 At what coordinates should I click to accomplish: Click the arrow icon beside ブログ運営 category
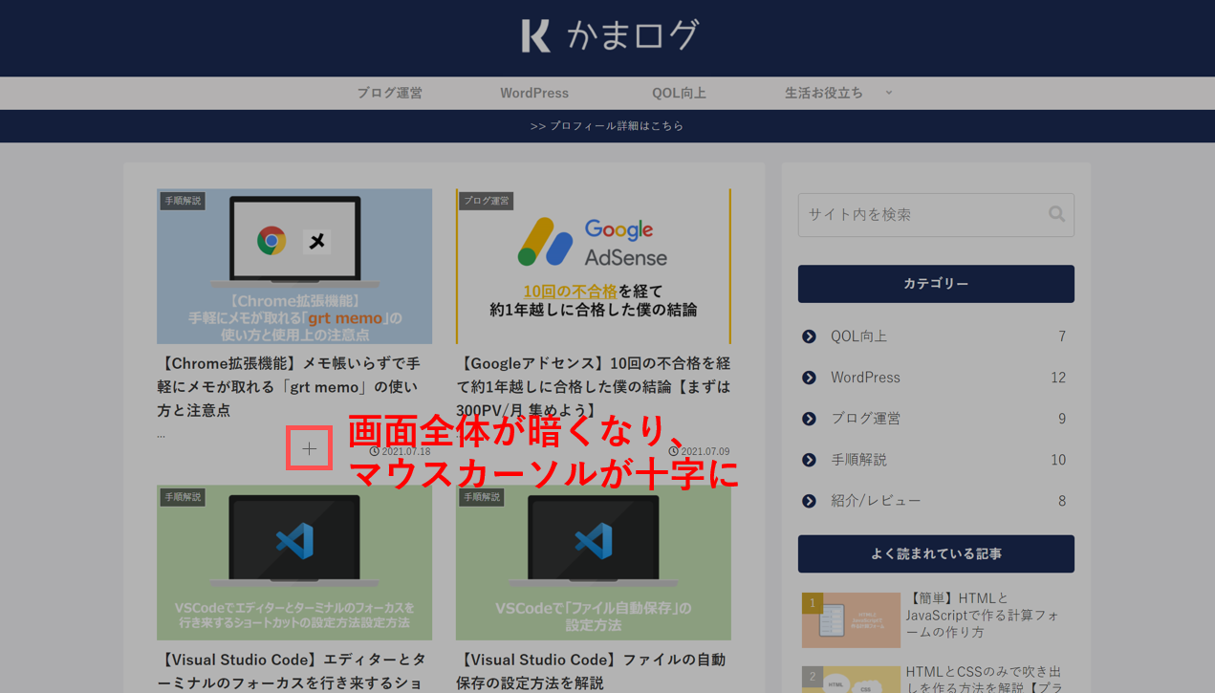tap(809, 419)
